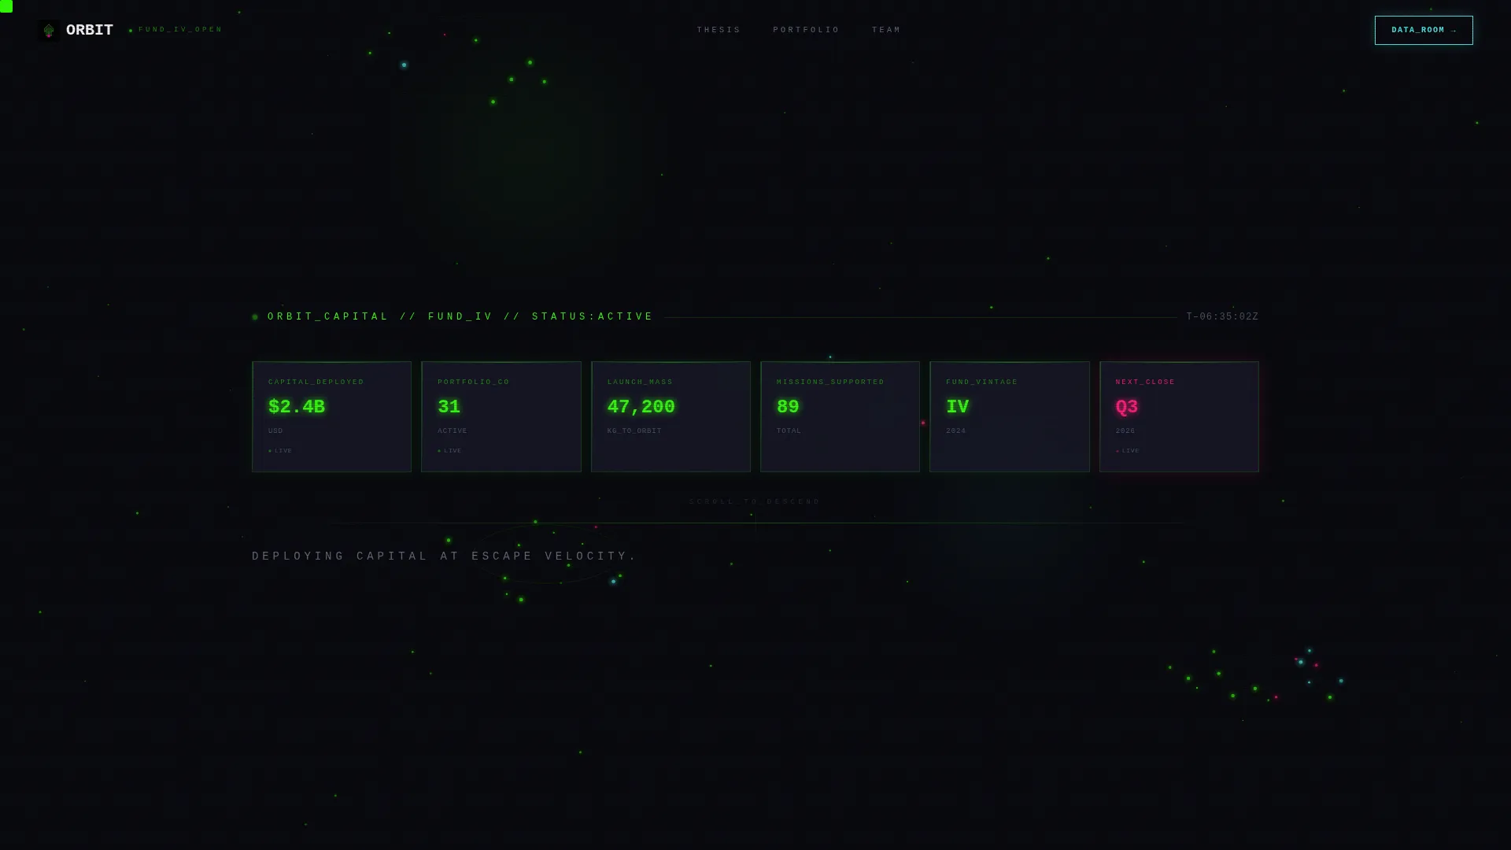This screenshot has width=1511, height=850.
Task: Click LIVE indicator on NEXT_CLOSE card
Action: (1127, 451)
